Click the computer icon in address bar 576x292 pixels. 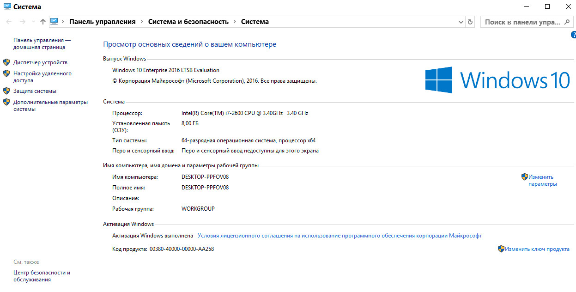click(x=54, y=21)
